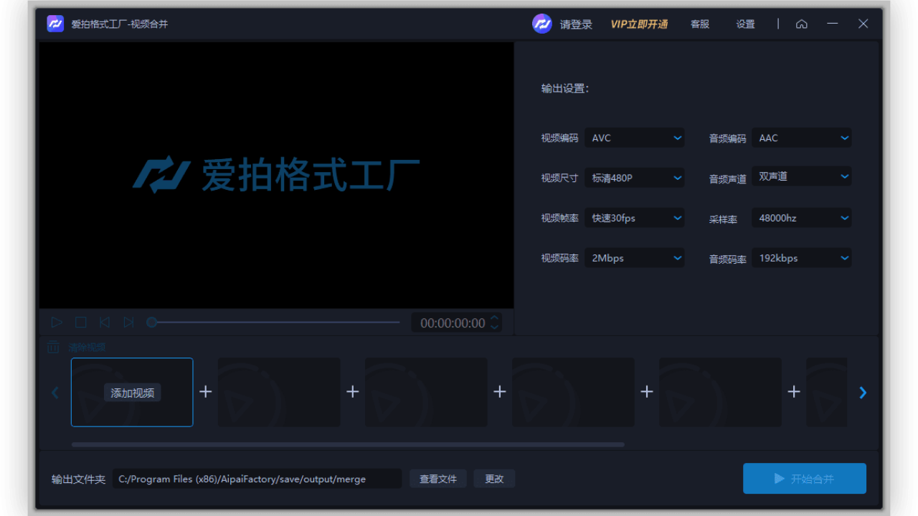
Task: Click the output folder path input field
Action: click(258, 479)
